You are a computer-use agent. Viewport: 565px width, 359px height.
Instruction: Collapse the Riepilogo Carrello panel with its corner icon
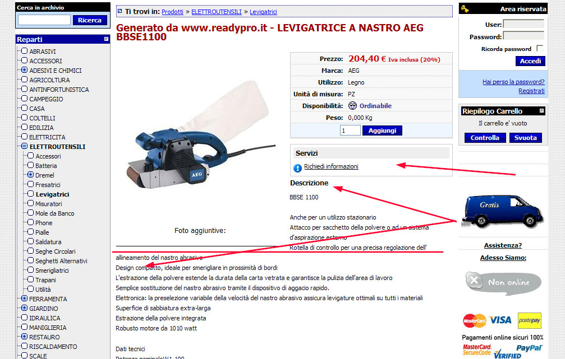click(x=541, y=111)
